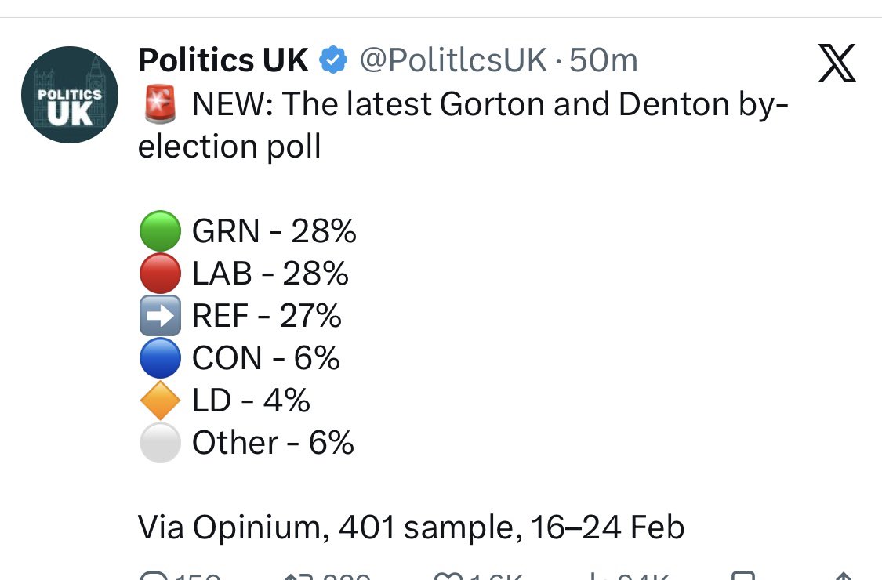Screen dimensions: 882x580
Task: Click the 50m post timestamp
Action: (604, 60)
